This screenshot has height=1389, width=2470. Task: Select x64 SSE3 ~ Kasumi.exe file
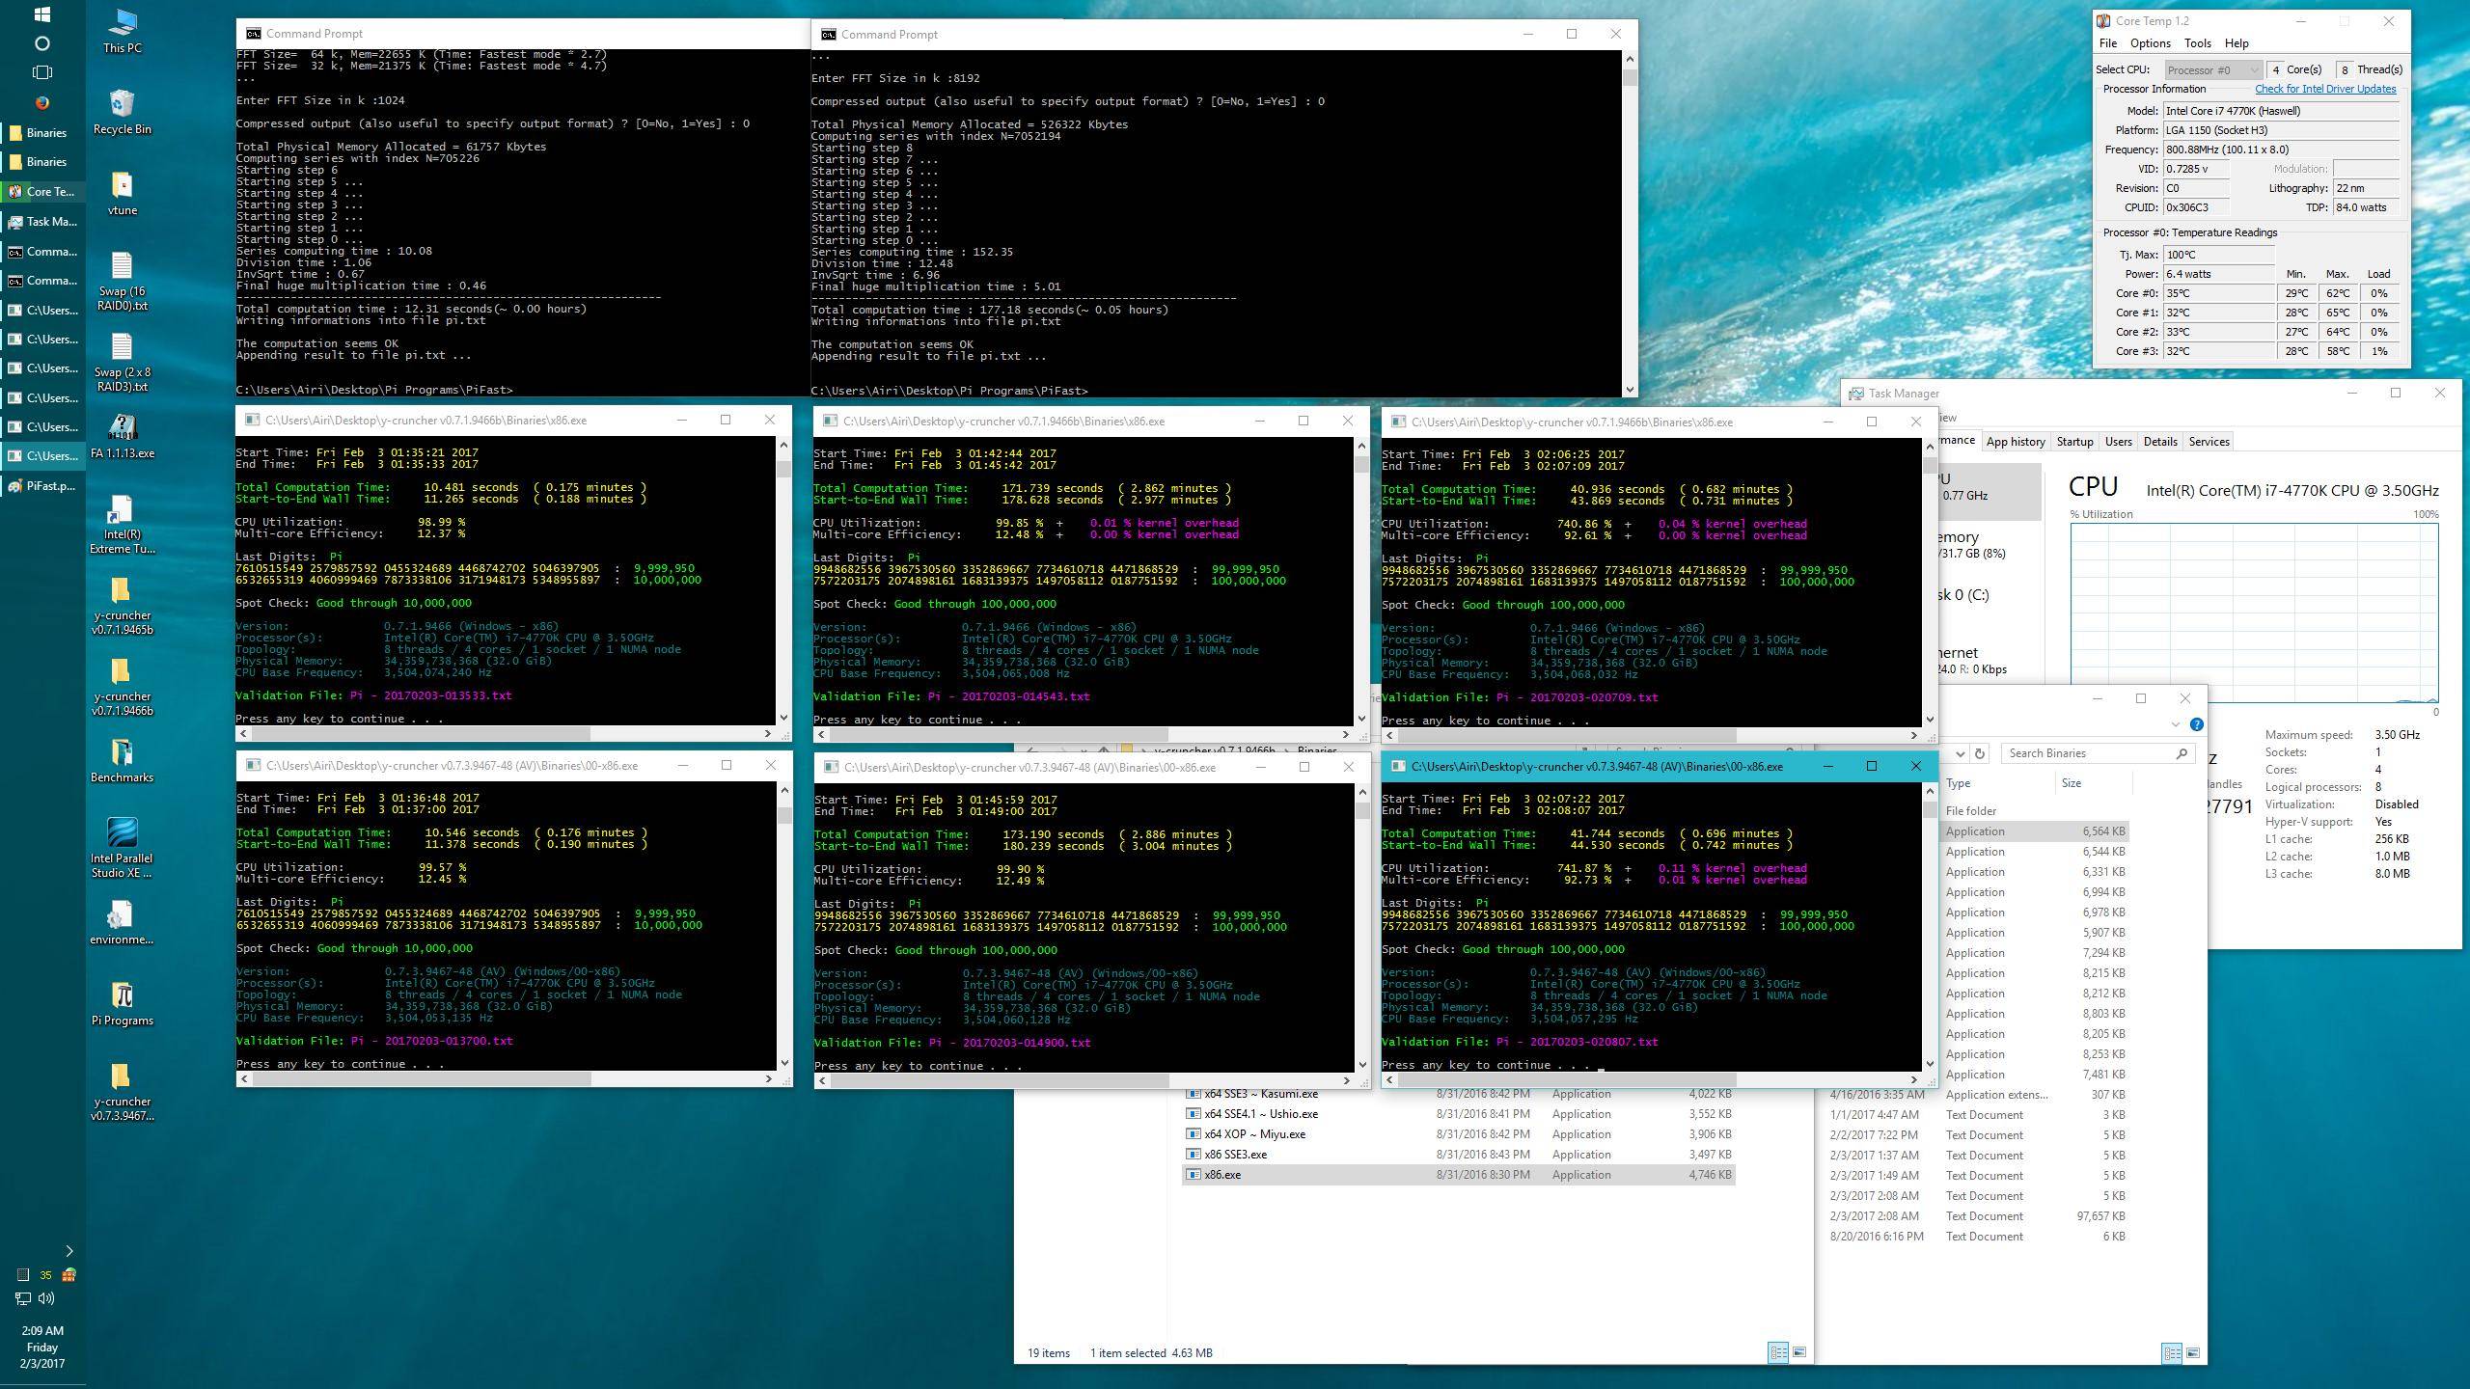(1458, 1094)
